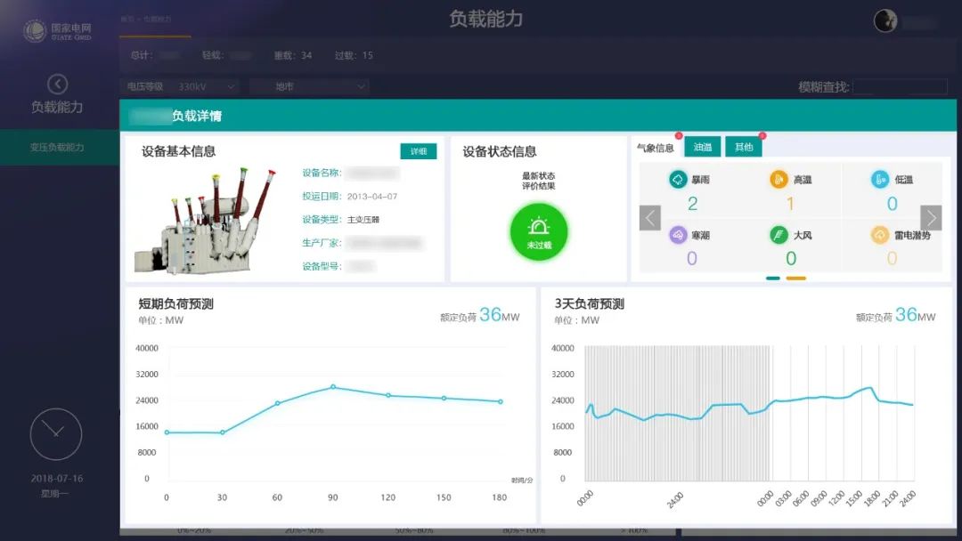This screenshot has height=541, width=962.
Task: Click the 负载详情 panel header title
Action: [196, 116]
